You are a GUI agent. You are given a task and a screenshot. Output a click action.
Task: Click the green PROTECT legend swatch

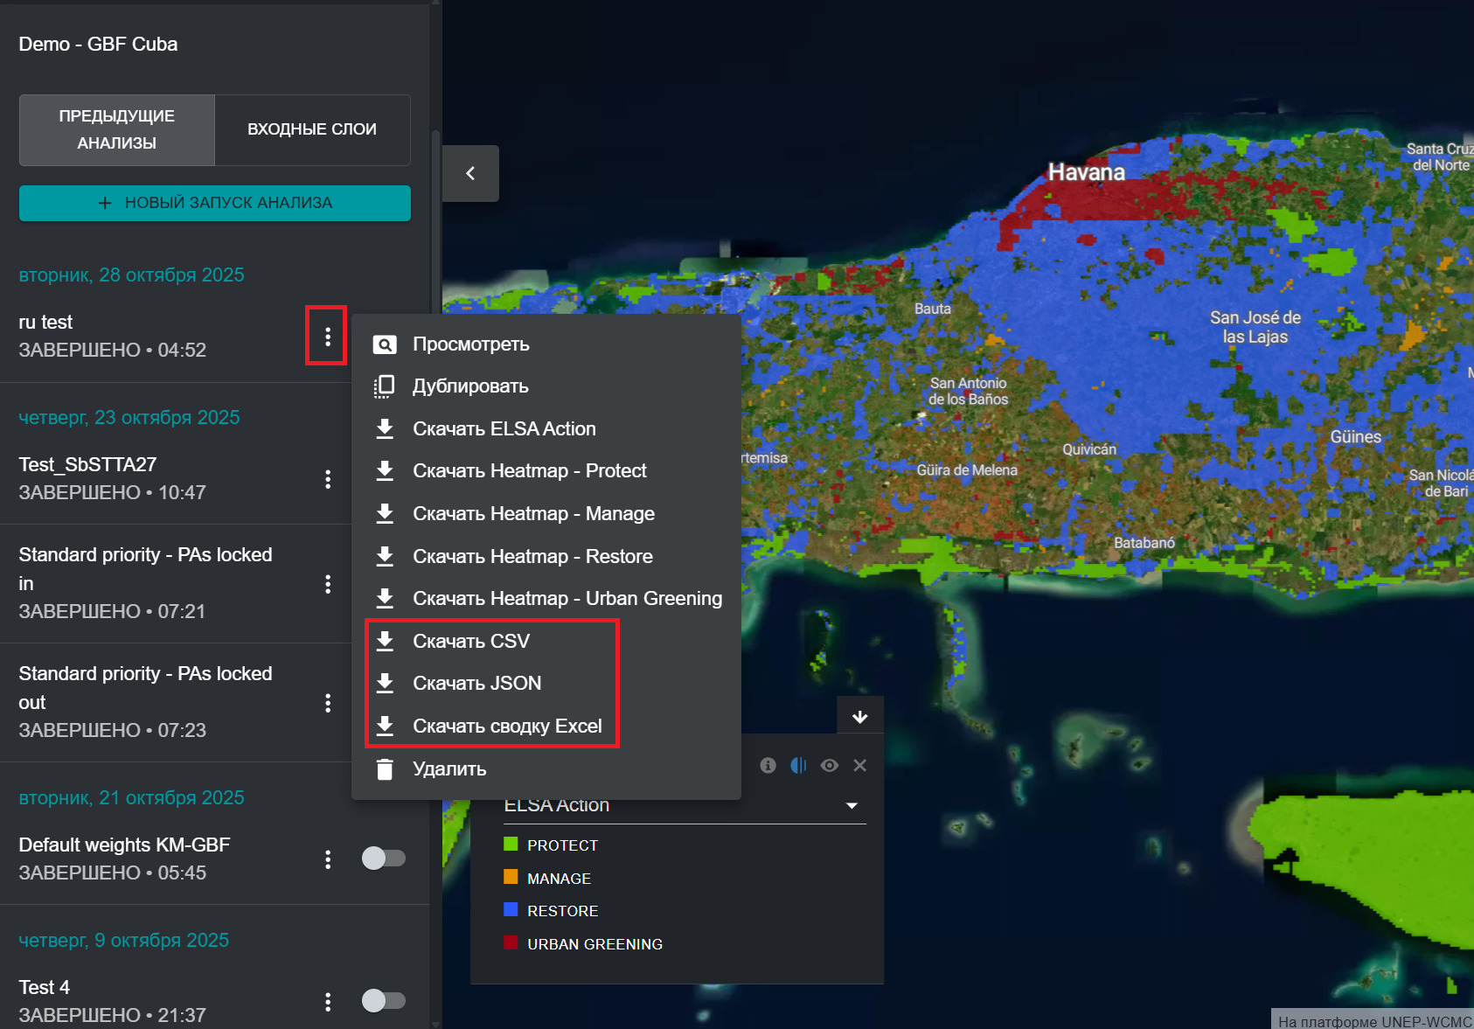tap(511, 845)
